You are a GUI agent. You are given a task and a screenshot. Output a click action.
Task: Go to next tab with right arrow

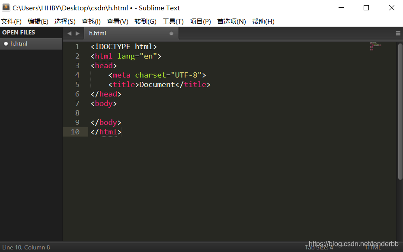78,34
